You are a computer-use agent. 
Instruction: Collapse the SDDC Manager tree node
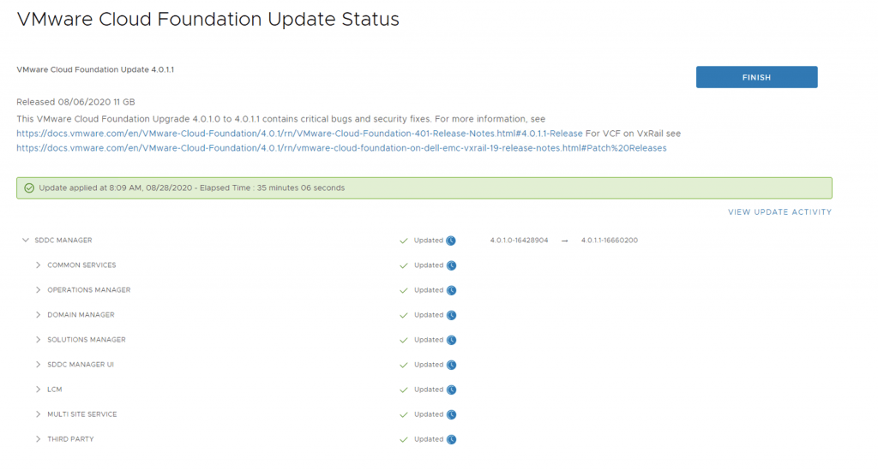[26, 241]
